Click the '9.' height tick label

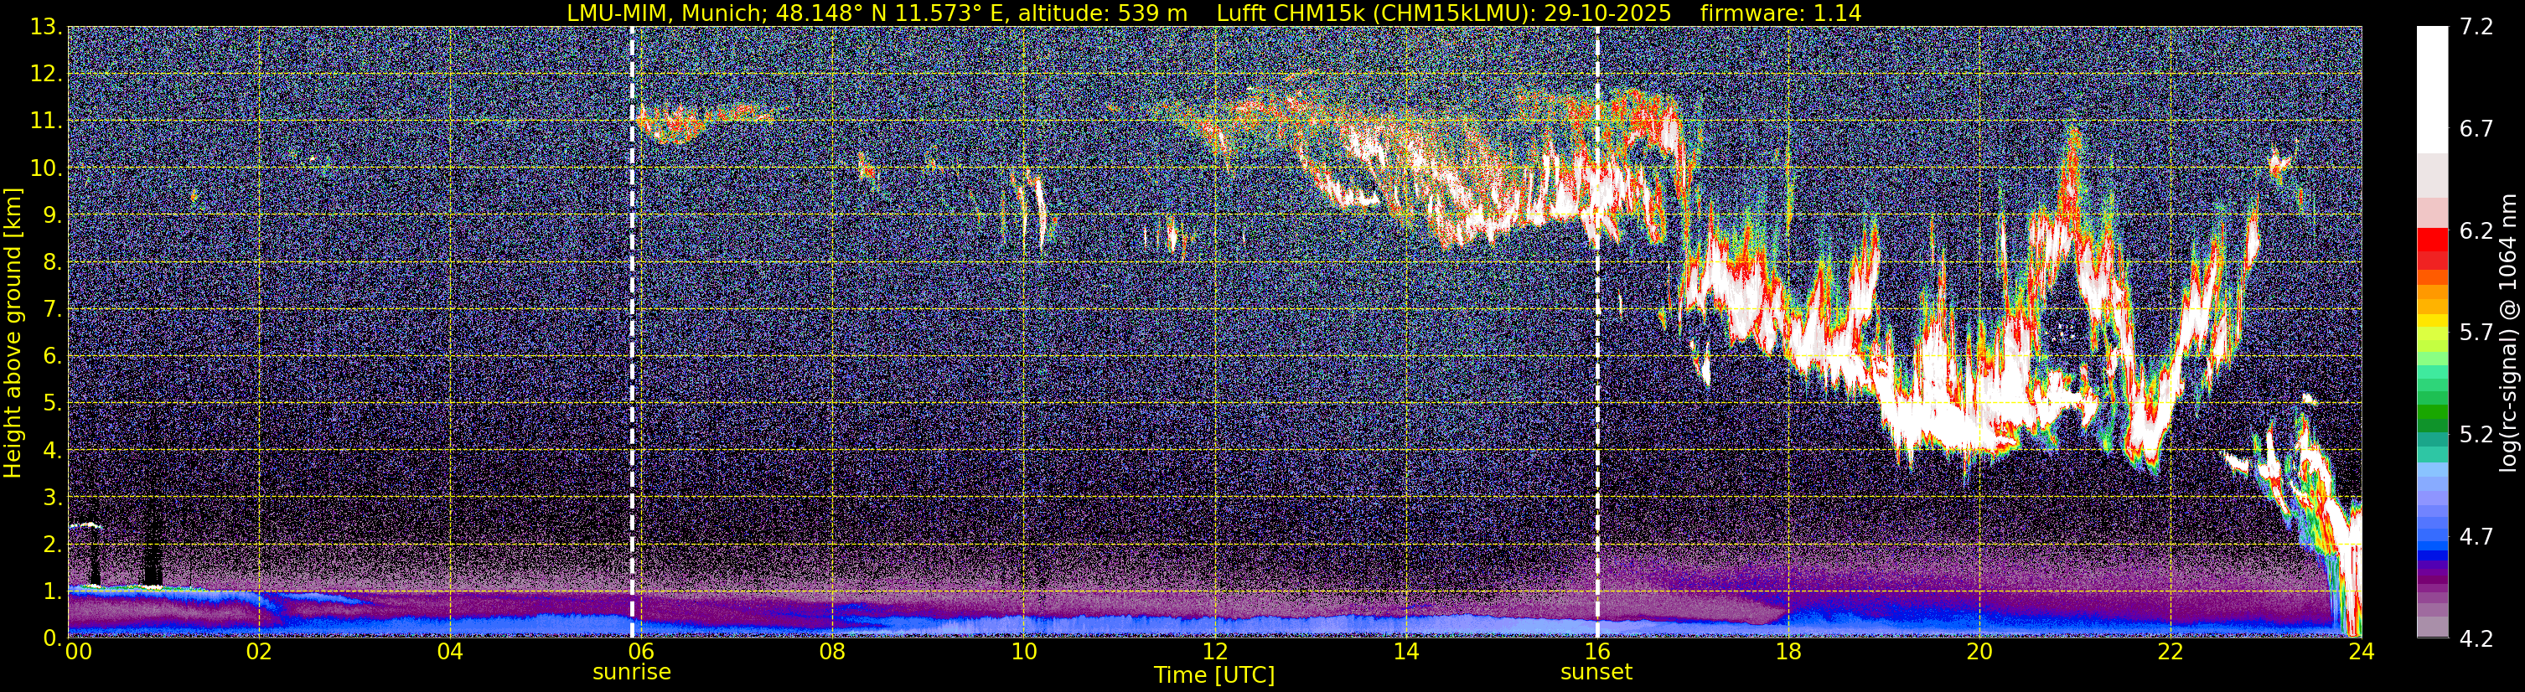point(52,215)
